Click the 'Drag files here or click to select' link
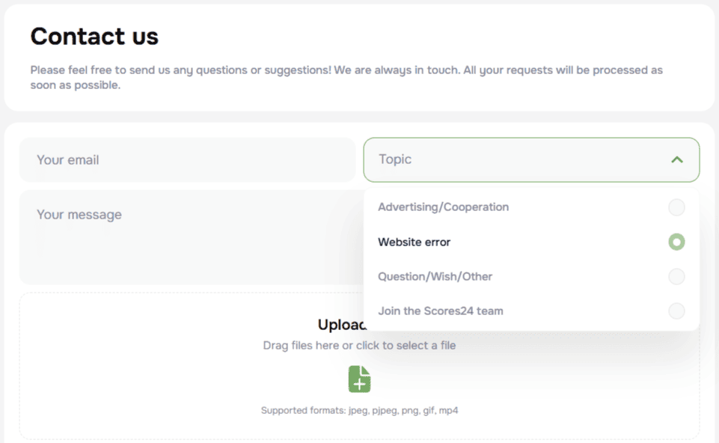 tap(359, 346)
